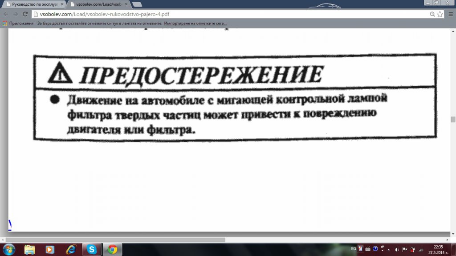This screenshot has width=456, height=256.
Task: Open Internet Explorer from the taskbar
Action: 71,250
